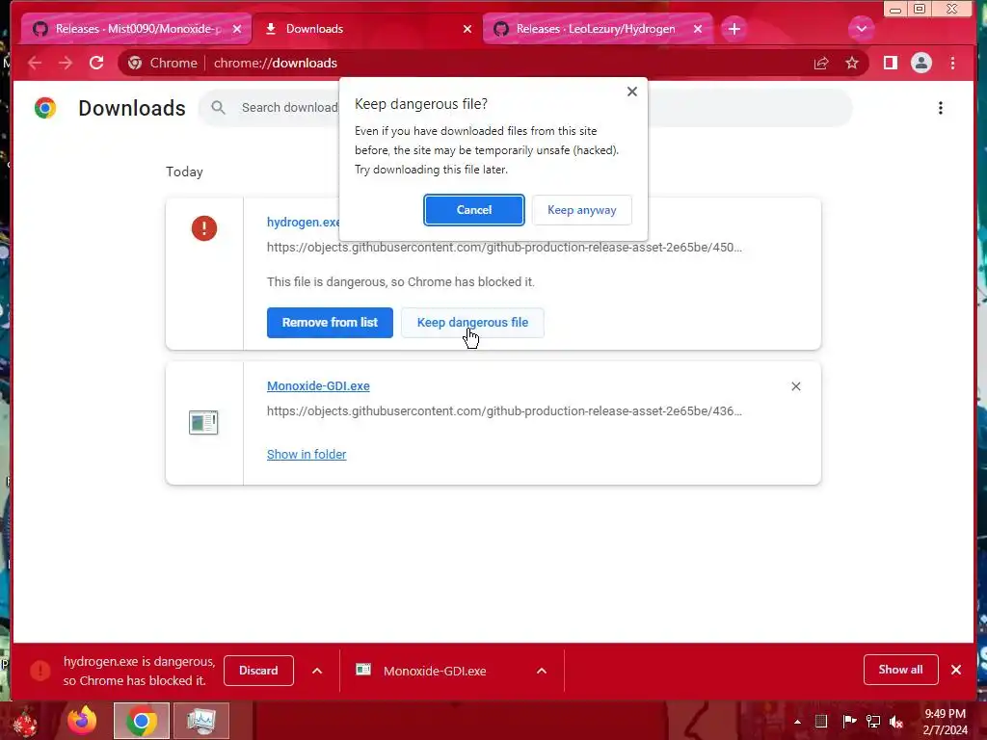Viewport: 987px width, 740px height.
Task: Open the tab search dropdown
Action: point(861,29)
